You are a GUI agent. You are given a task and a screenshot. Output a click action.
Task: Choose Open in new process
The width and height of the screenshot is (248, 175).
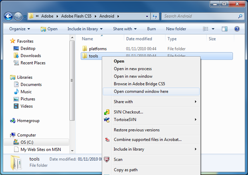[151, 69]
